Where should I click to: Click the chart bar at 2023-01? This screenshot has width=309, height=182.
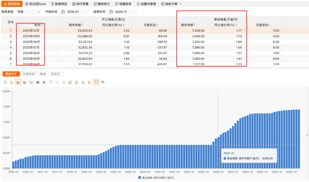point(218,153)
